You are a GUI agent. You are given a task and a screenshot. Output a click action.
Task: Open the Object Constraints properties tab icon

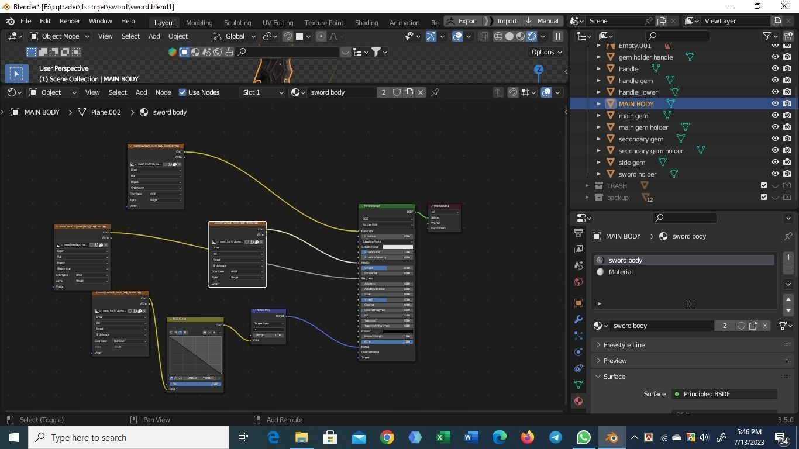click(x=578, y=368)
